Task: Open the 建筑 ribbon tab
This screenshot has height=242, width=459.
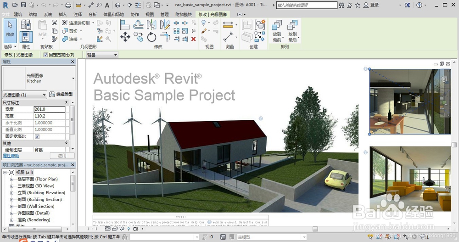Action: 18,14
